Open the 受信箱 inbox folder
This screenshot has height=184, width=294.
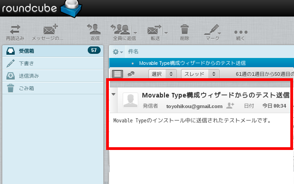(x=27, y=51)
